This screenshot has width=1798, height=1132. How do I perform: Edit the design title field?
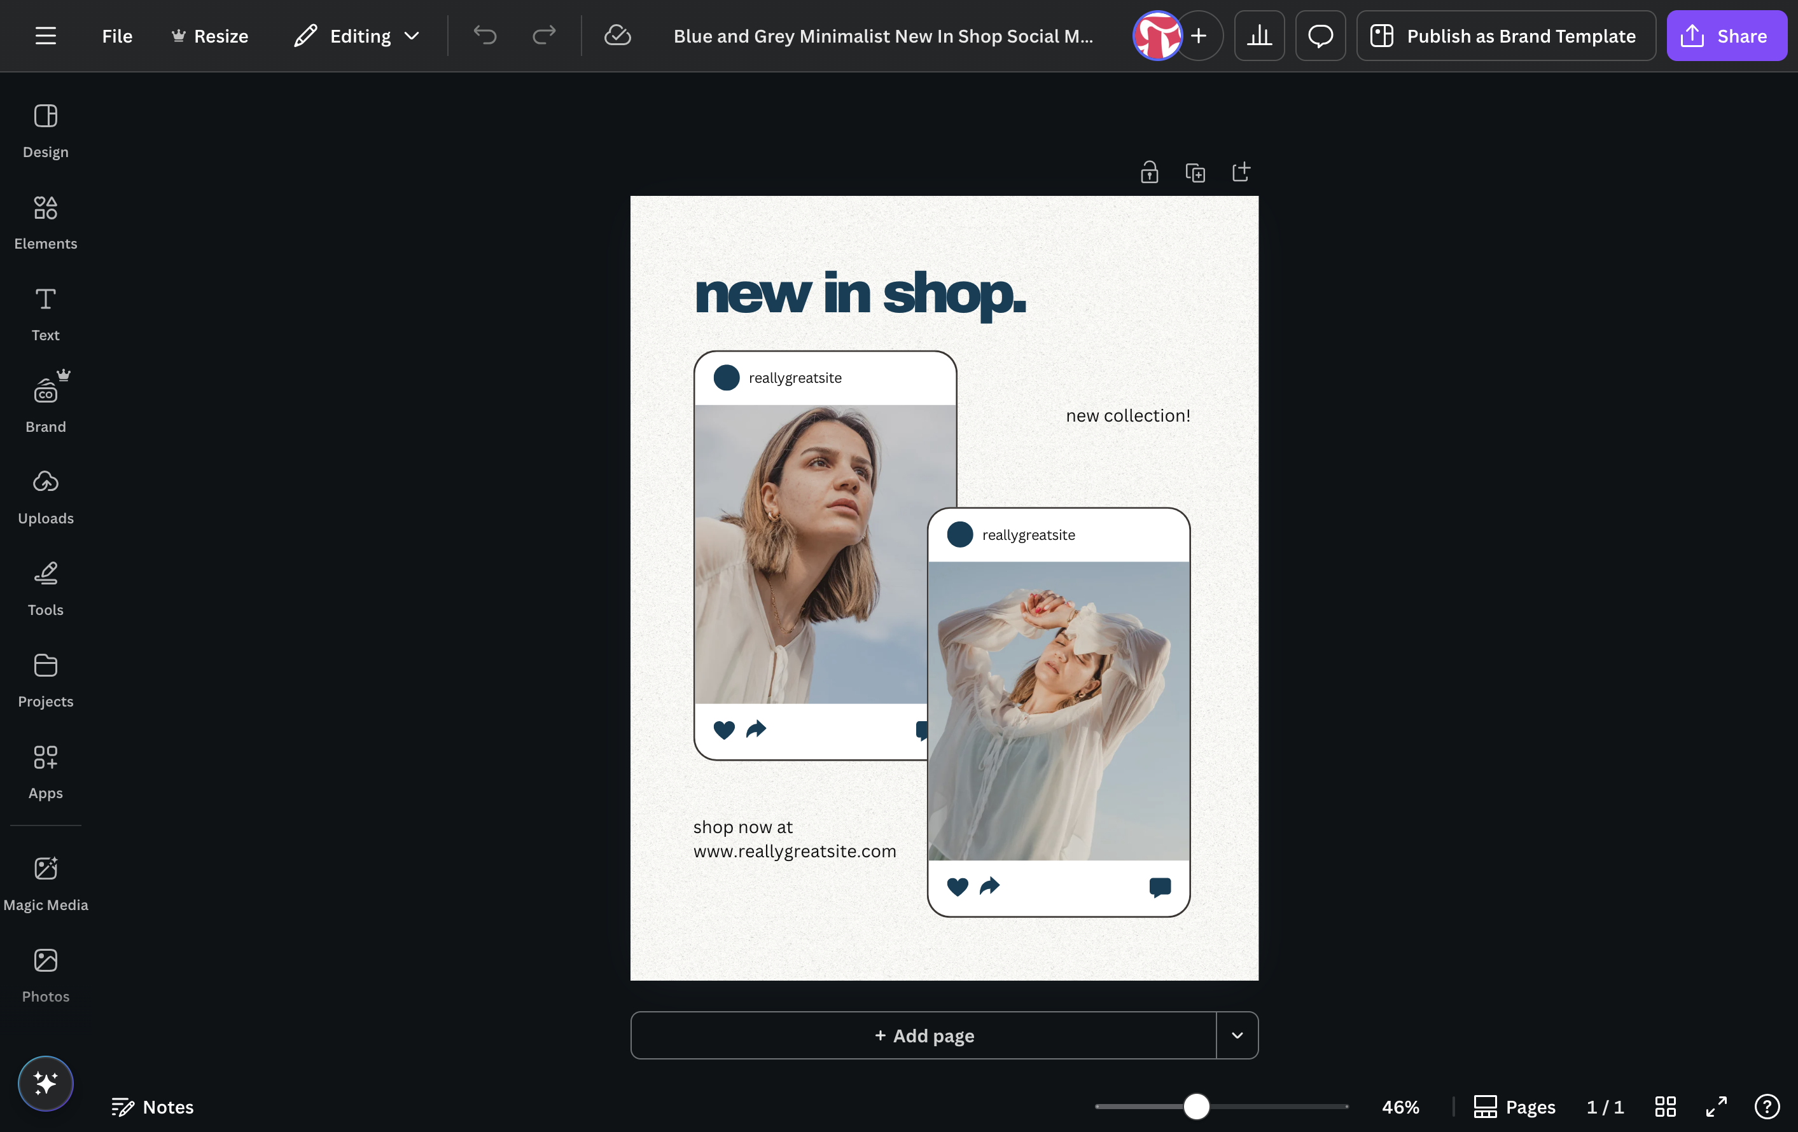pyautogui.click(x=883, y=36)
